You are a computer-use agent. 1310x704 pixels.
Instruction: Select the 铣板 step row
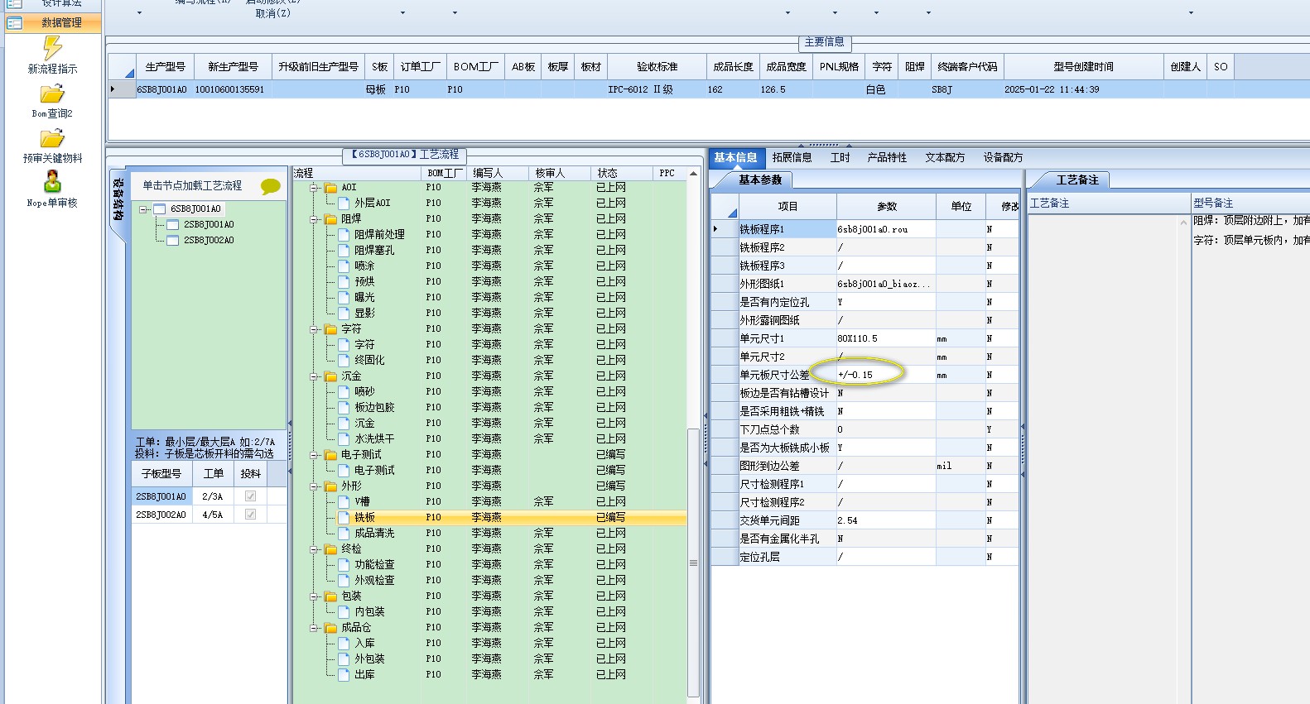pos(490,517)
